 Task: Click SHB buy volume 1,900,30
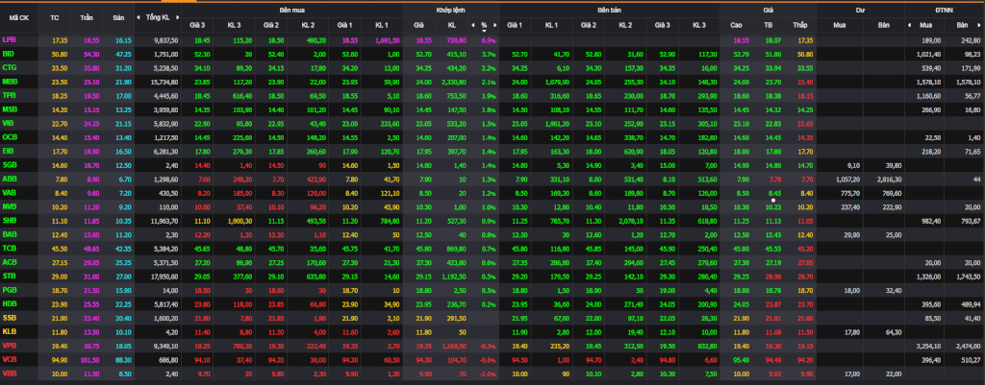(x=239, y=220)
